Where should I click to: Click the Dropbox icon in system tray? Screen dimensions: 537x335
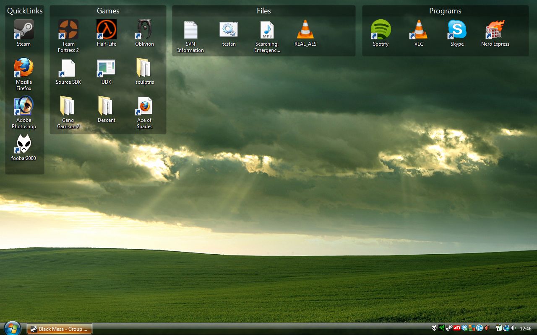point(464,328)
